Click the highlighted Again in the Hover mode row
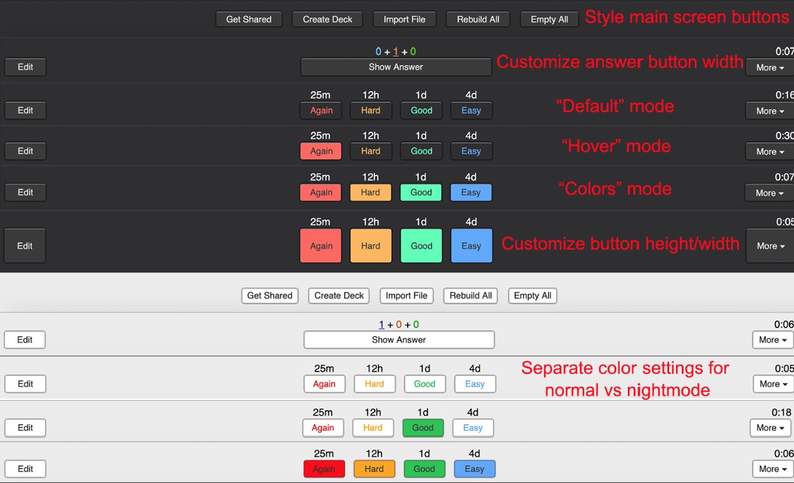The image size is (794, 483). coord(321,151)
